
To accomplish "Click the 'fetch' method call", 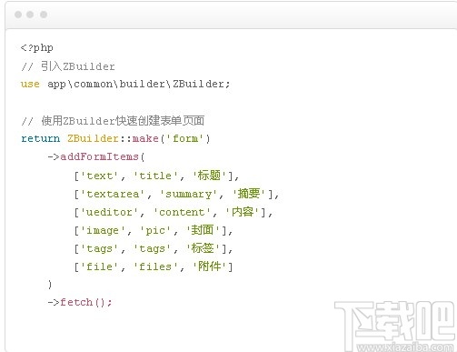I will point(76,302).
